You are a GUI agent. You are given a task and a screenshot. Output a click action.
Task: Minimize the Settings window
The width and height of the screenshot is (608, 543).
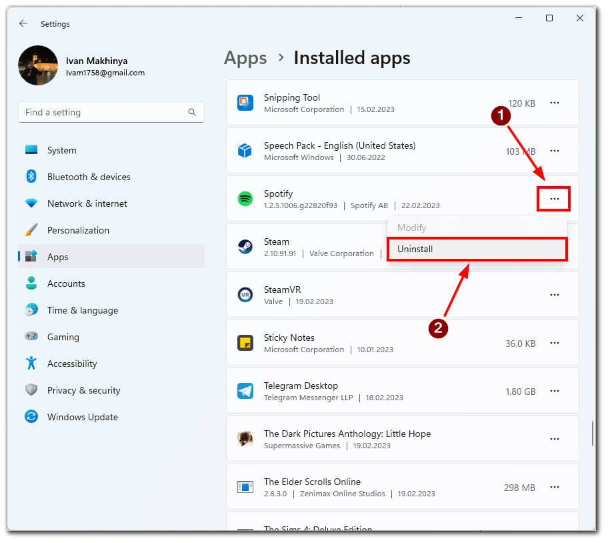click(x=519, y=18)
